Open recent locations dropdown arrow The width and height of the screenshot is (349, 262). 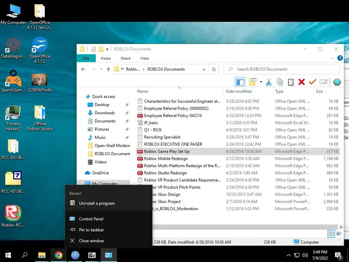101,69
